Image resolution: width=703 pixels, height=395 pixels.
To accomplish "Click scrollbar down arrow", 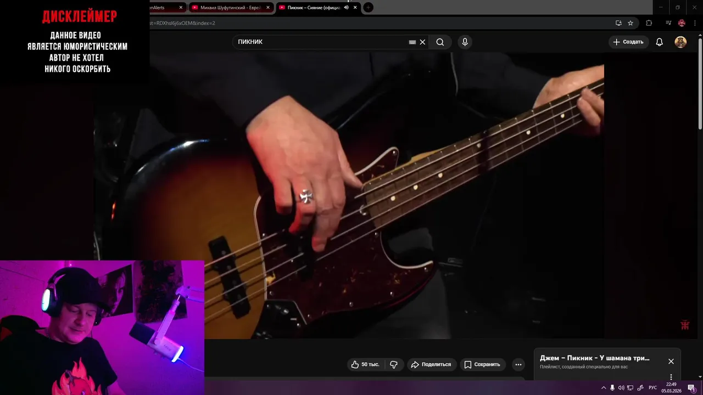I will [x=700, y=377].
